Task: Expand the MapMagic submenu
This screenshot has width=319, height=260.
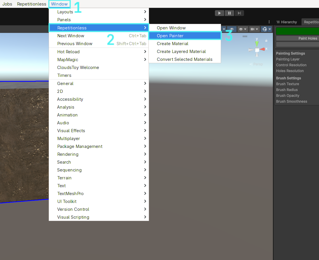Action: click(99, 59)
